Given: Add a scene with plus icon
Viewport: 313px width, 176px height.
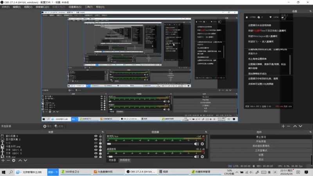Looking at the screenshot, I should pos(283,126).
